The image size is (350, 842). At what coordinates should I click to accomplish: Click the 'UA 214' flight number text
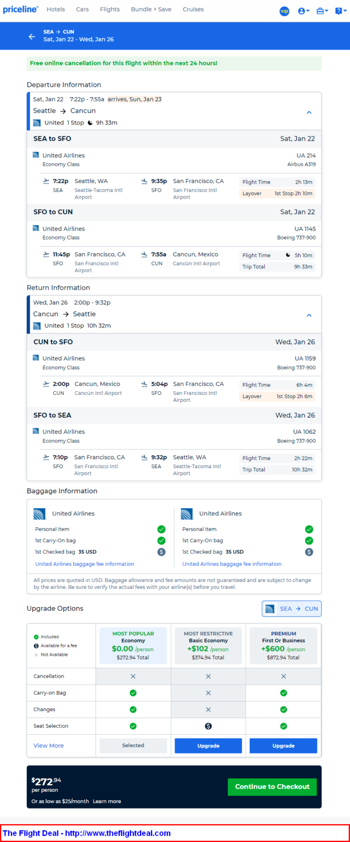(x=306, y=155)
